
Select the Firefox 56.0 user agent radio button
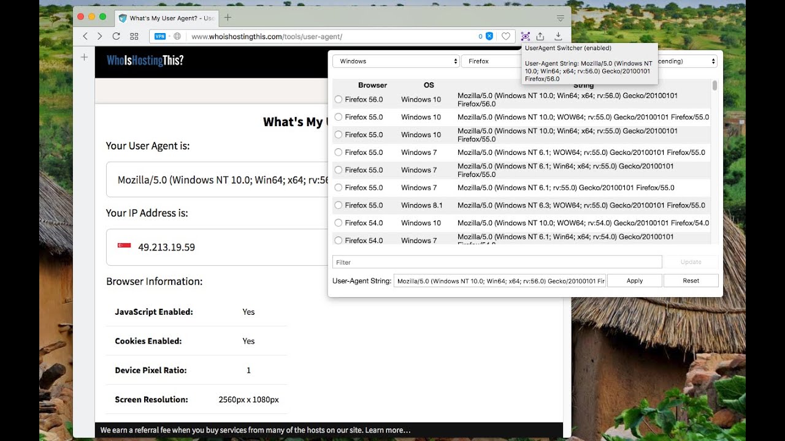pos(338,99)
